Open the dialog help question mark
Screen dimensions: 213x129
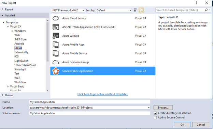coord(196,3)
